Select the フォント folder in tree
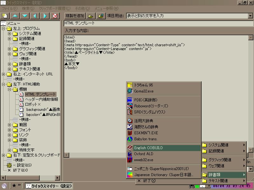The width and height of the screenshot is (254, 190). (x=25, y=130)
